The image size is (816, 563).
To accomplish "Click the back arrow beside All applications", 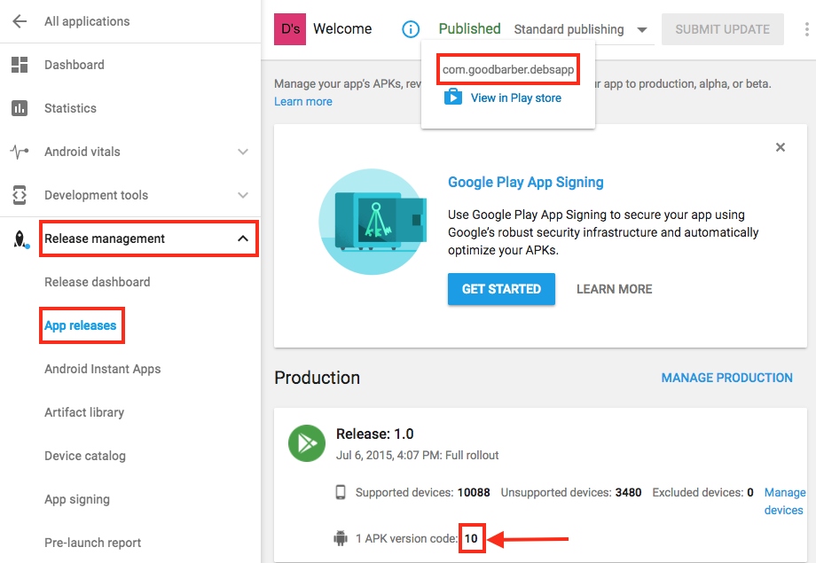I will [20, 21].
